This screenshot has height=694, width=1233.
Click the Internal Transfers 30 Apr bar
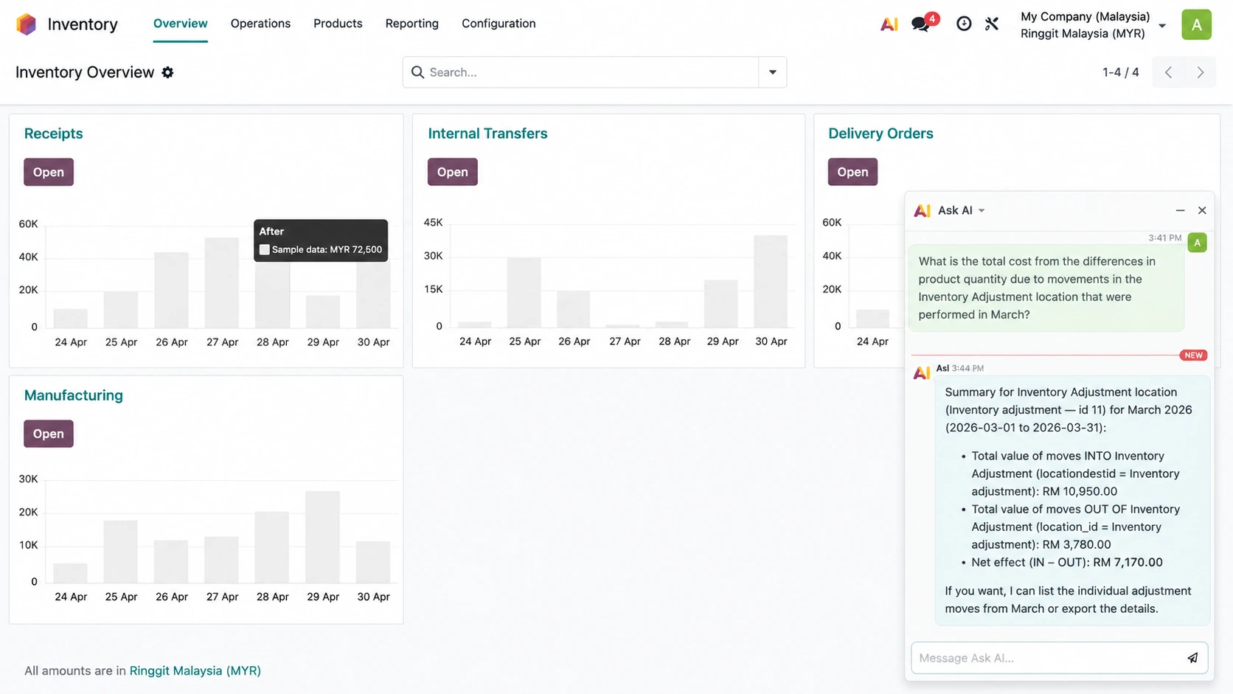(771, 281)
